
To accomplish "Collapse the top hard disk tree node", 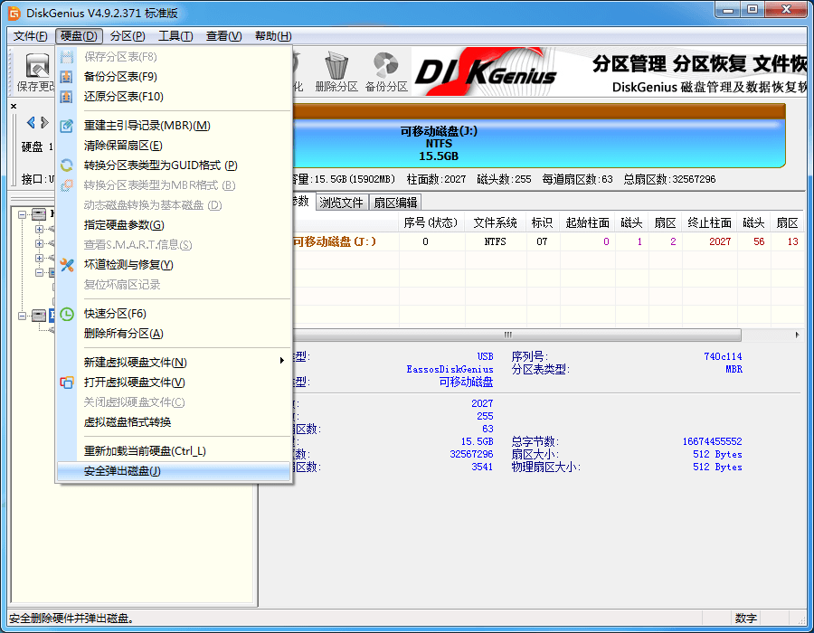I will pos(22,214).
